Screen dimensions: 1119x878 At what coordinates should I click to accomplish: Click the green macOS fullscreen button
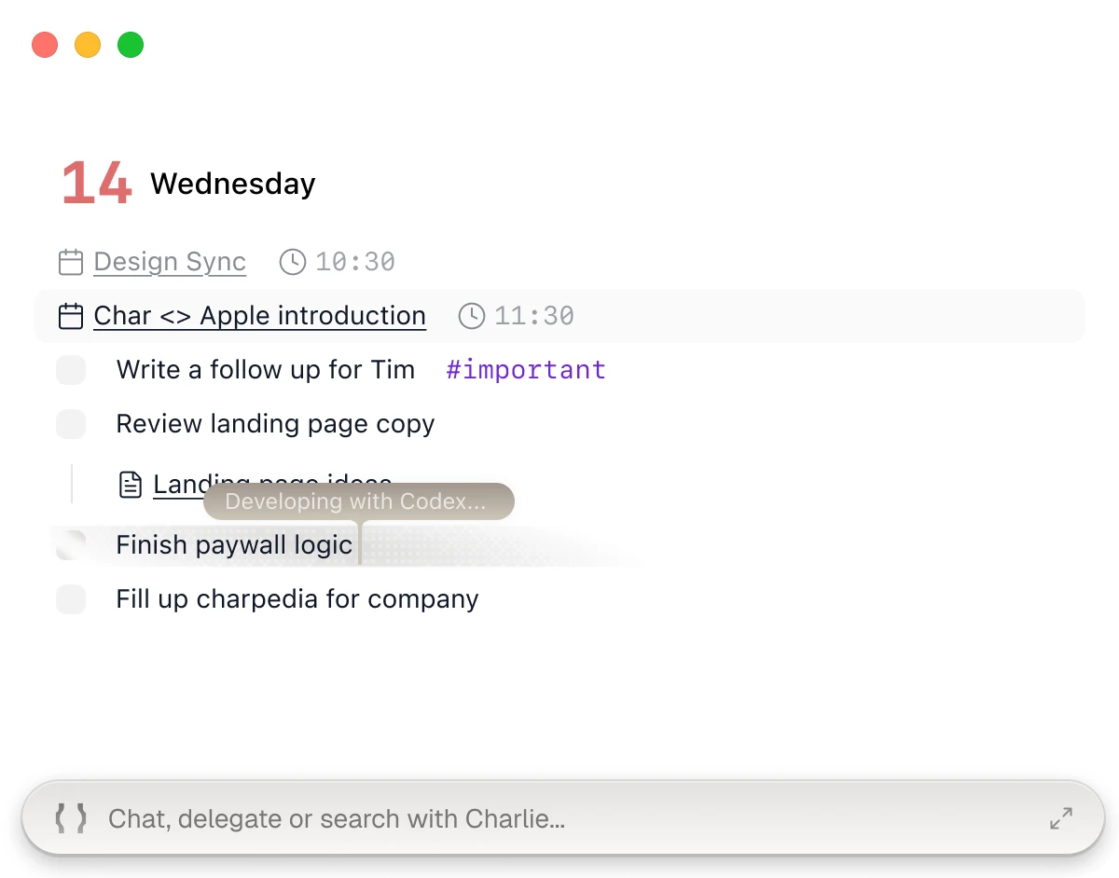131,45
